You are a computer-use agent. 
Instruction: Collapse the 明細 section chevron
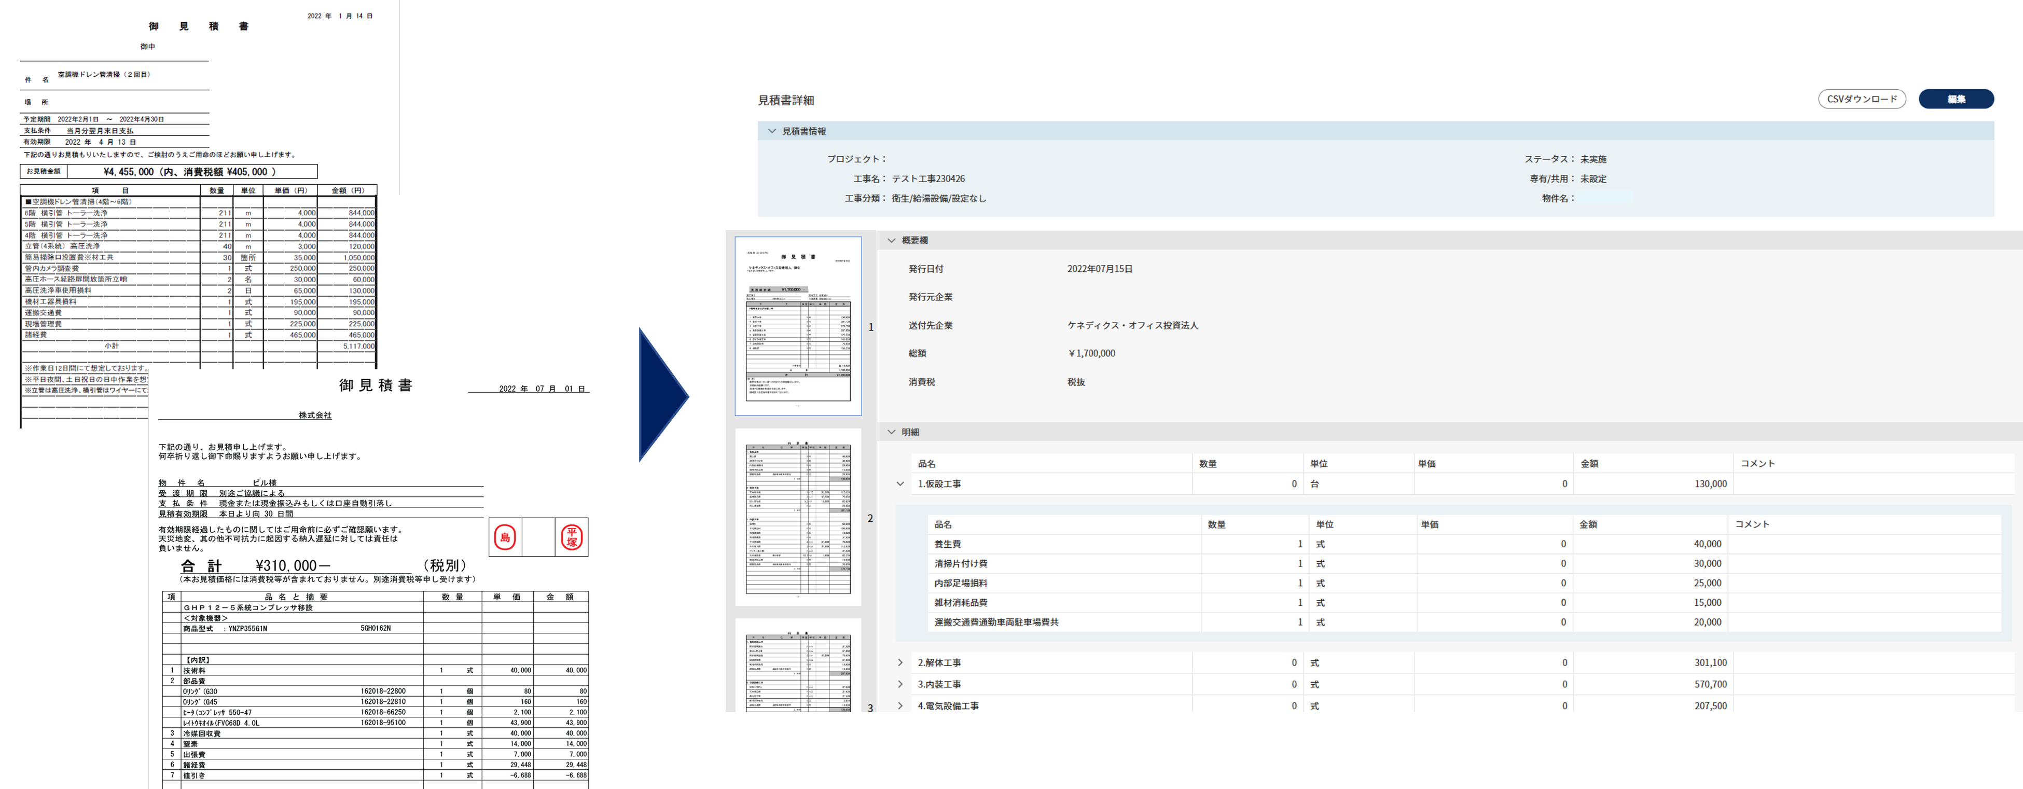click(x=891, y=432)
